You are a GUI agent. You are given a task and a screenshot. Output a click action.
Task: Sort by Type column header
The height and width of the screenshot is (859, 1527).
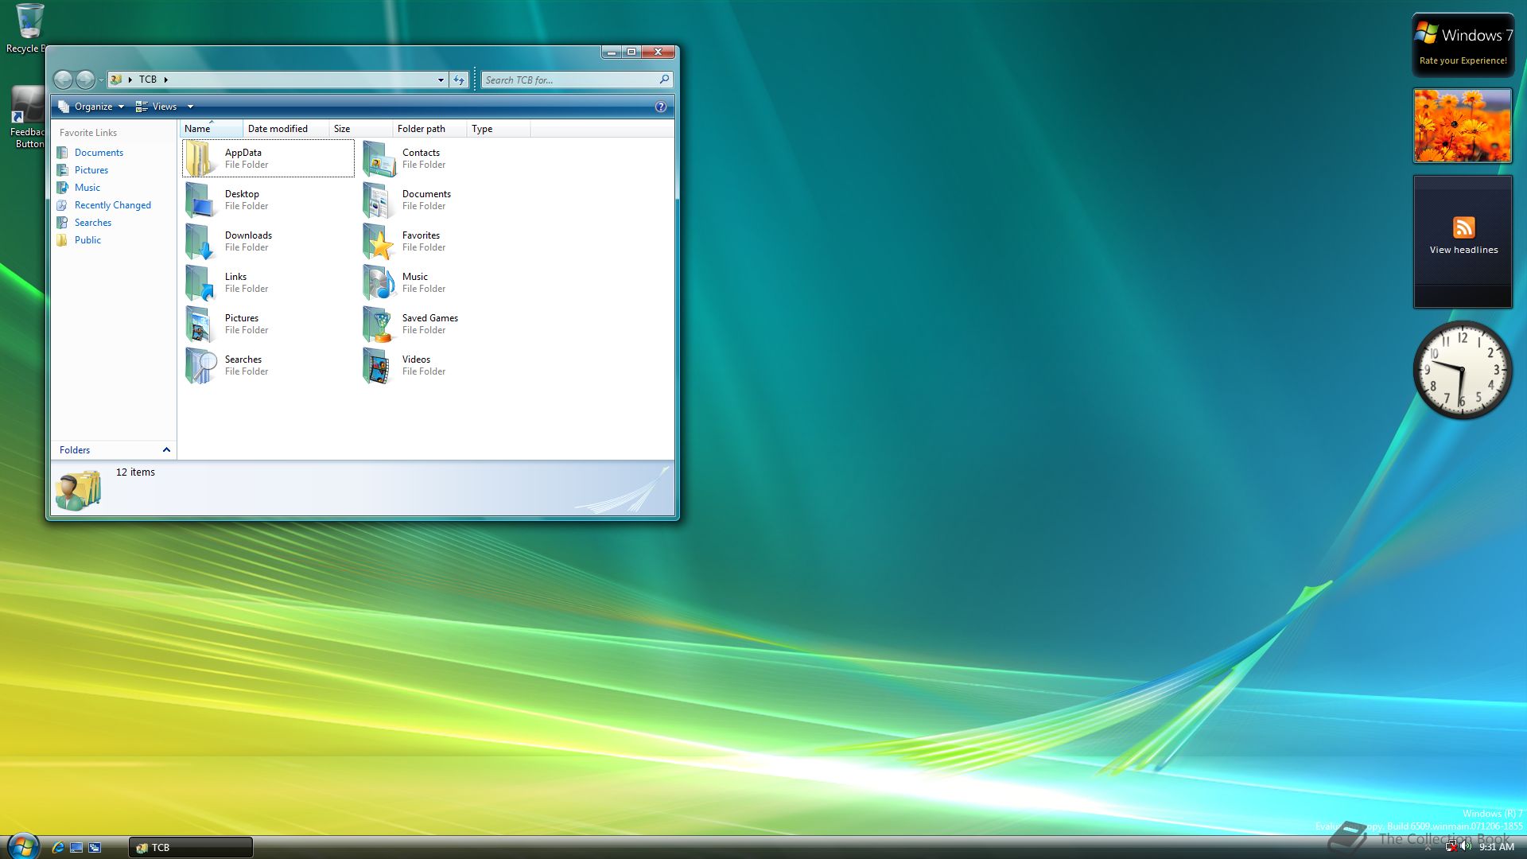point(482,129)
